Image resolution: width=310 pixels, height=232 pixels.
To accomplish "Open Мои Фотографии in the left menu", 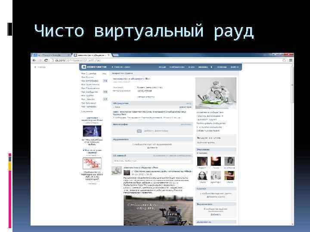I will [90, 81].
